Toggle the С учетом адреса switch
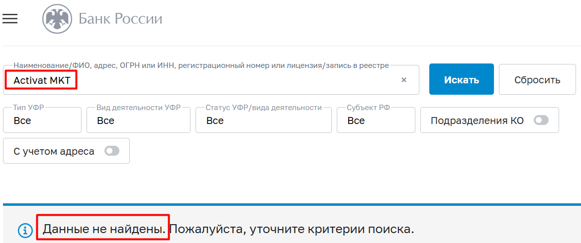This screenshot has height=243, width=581. (112, 151)
